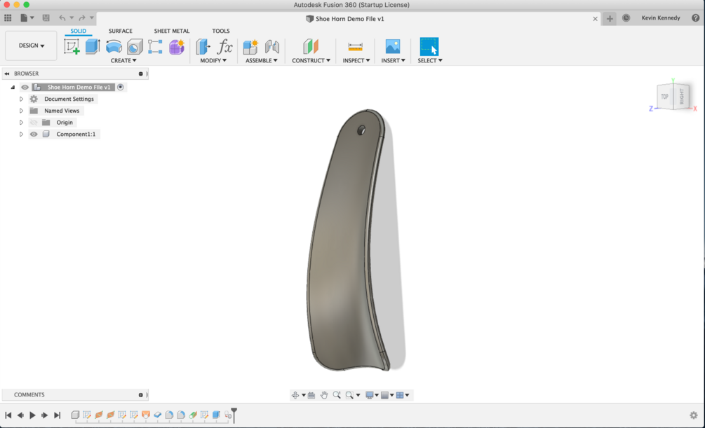The image size is (705, 428).
Task: Click the Press Pull modify icon
Action: [203, 47]
